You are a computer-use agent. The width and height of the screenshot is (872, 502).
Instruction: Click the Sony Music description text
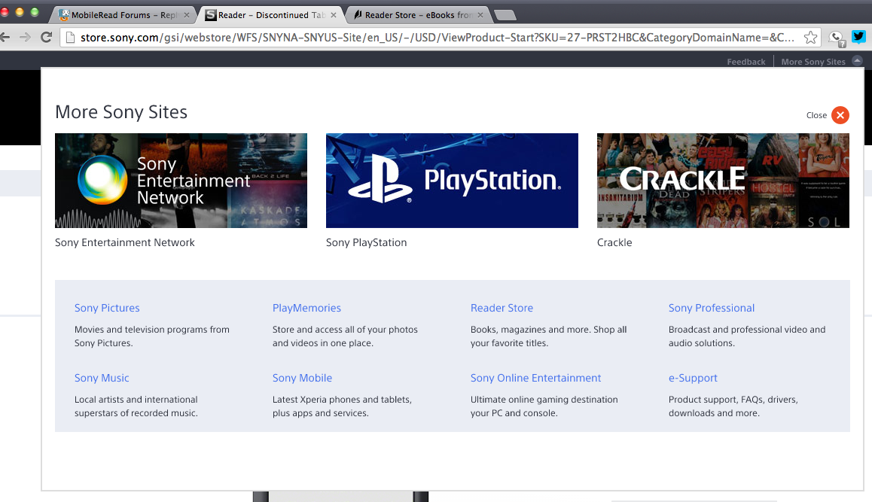click(x=136, y=406)
